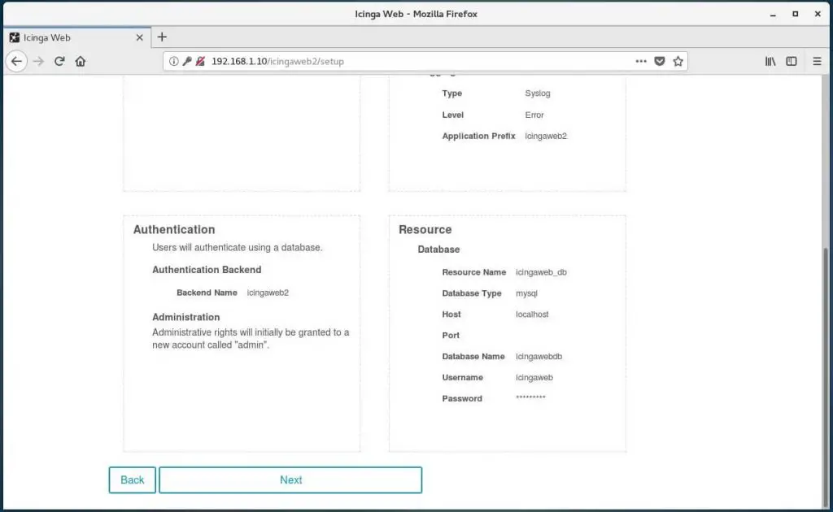Click the Database subheading under Resource

(438, 249)
